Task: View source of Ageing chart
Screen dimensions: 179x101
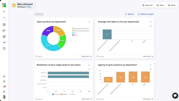Action: pos(148,99)
